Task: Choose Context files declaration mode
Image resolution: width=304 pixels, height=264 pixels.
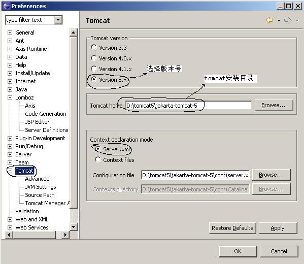Action: [98, 159]
